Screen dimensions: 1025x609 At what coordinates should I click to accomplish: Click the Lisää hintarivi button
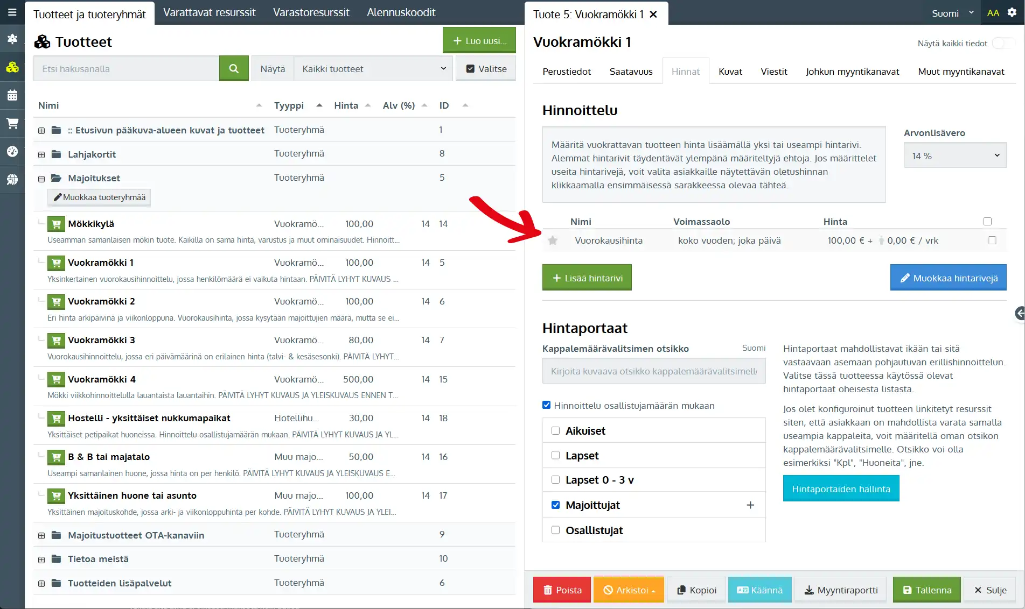tap(587, 278)
